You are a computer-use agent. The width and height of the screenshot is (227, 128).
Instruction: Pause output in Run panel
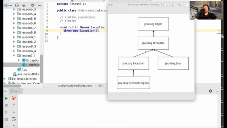click(6, 112)
